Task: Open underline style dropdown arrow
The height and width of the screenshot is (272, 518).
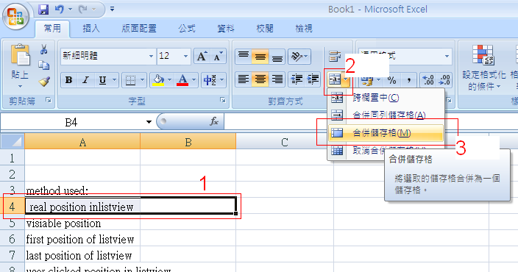Action: tap(114, 80)
